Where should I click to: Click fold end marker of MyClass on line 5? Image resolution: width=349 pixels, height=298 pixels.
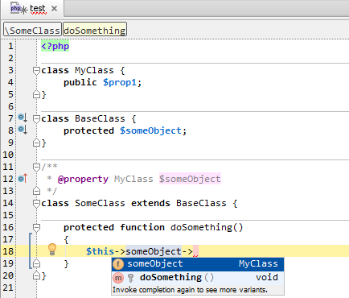pyautogui.click(x=36, y=94)
